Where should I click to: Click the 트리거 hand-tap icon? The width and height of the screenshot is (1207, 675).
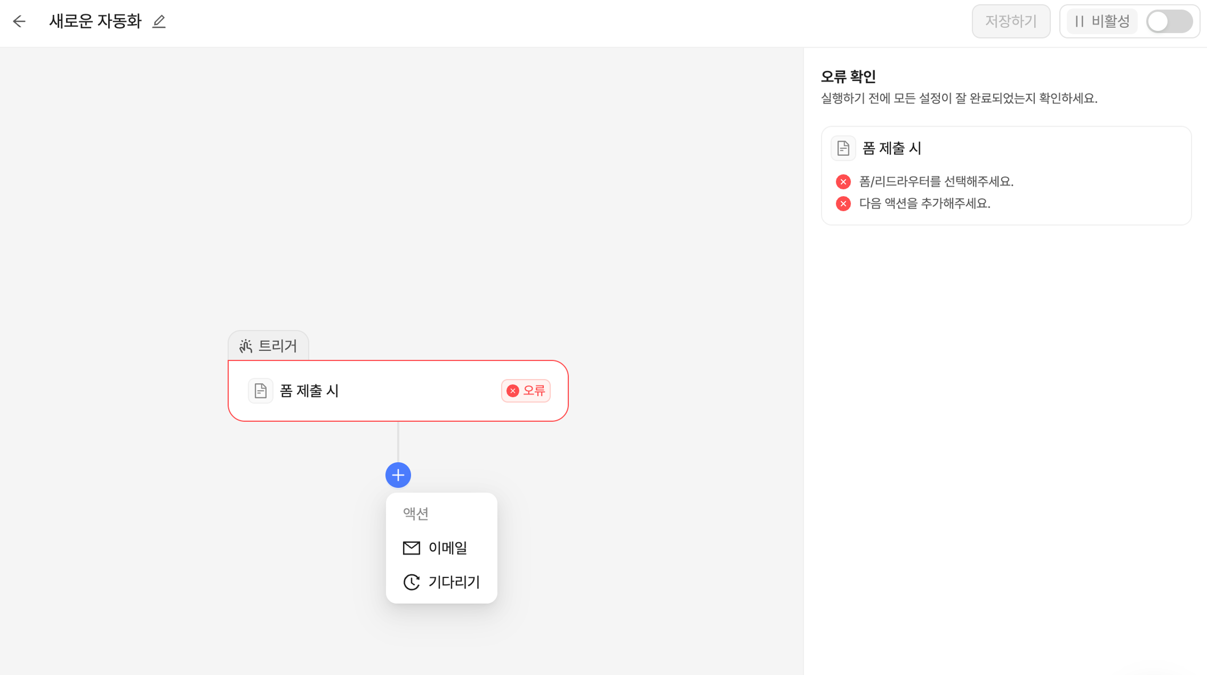pyautogui.click(x=246, y=346)
